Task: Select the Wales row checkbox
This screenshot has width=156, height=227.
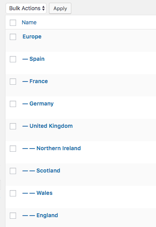Action: pyautogui.click(x=13, y=193)
